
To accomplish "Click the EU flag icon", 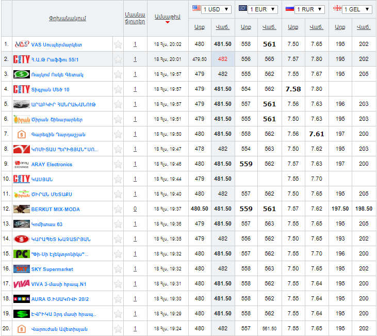I will (243, 8).
